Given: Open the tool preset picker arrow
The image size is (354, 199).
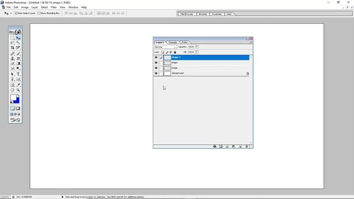Looking at the screenshot, I should 11,13.
